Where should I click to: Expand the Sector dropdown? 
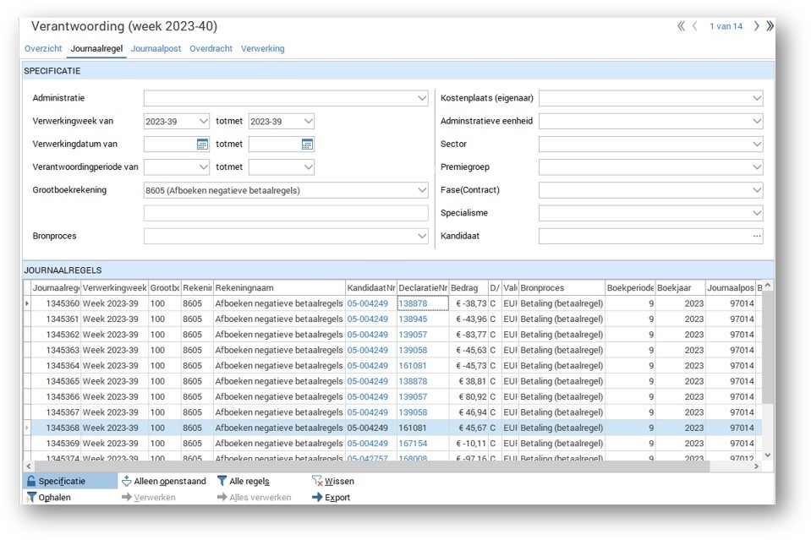tap(757, 145)
